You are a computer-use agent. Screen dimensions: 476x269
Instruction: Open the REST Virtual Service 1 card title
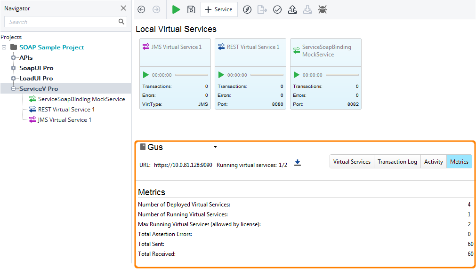pos(253,47)
